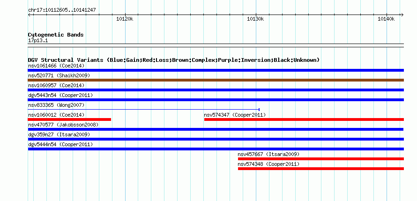
Task: Click the nsv1060012 (Coe2014) label
Action: (x=56, y=115)
